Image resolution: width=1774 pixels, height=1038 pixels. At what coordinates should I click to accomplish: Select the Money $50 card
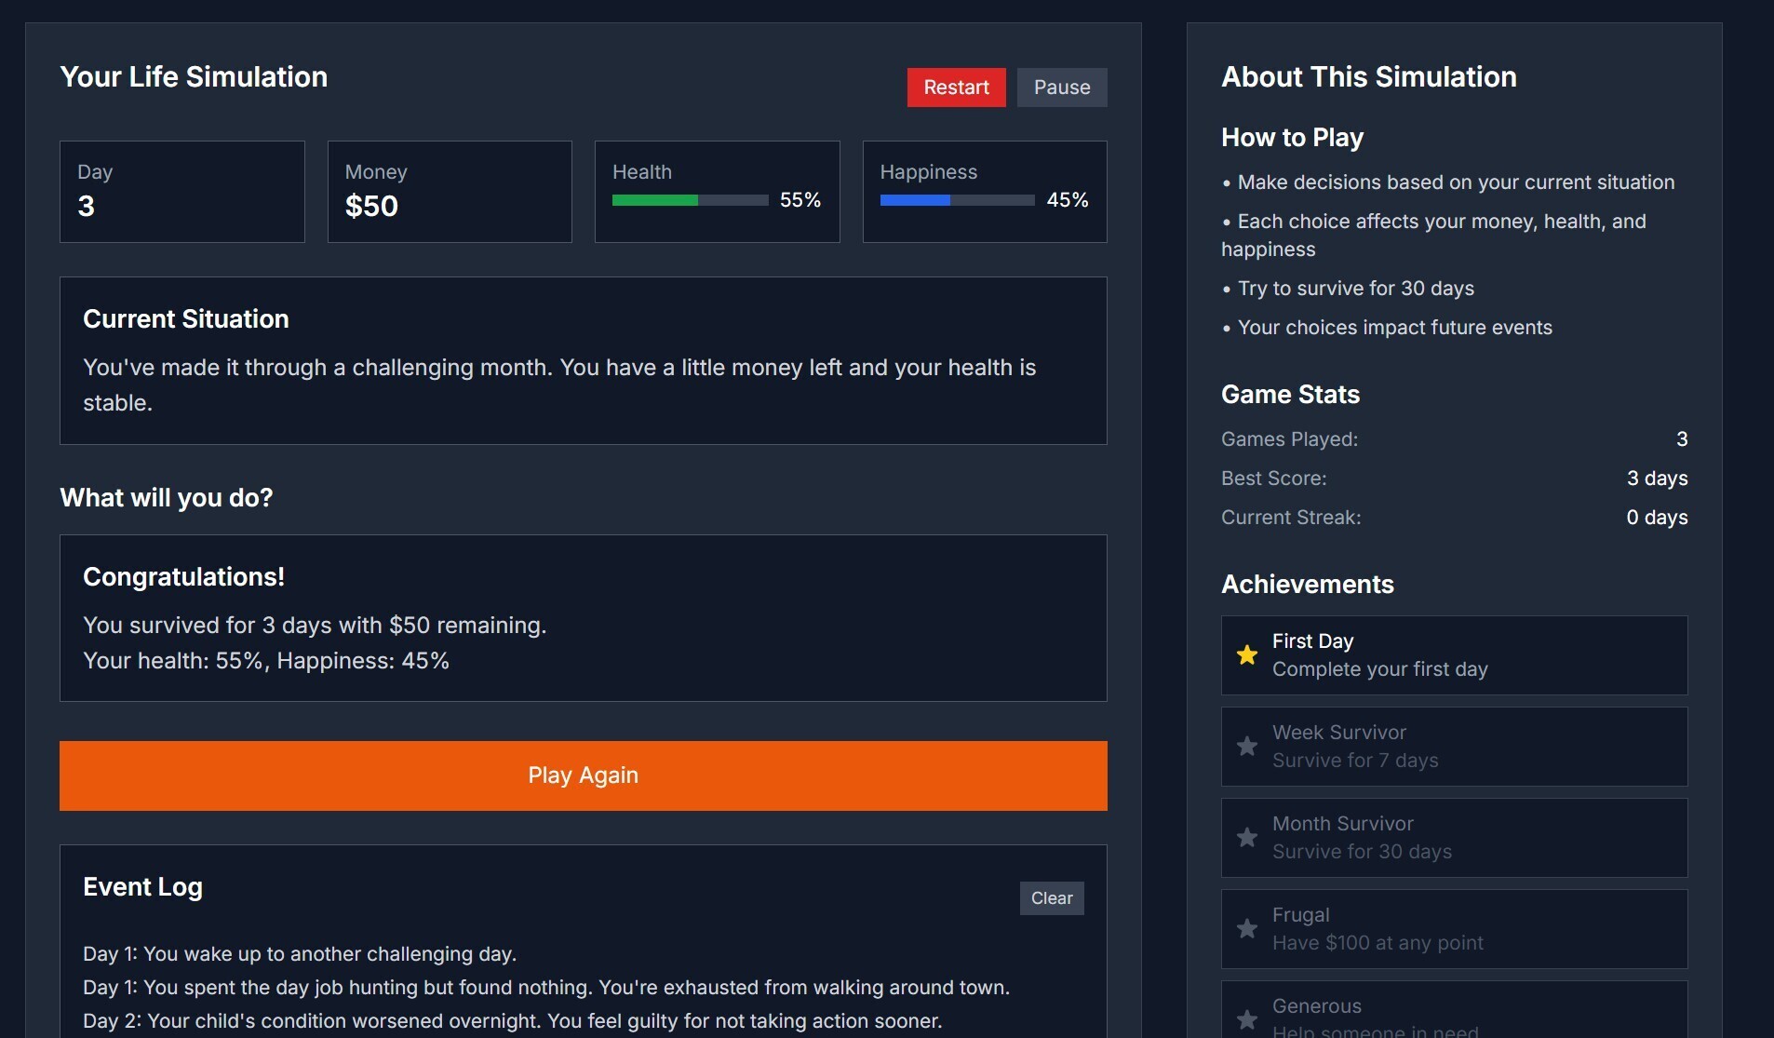click(450, 192)
